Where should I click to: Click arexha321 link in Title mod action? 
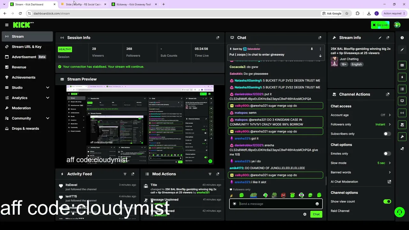pos(203,193)
